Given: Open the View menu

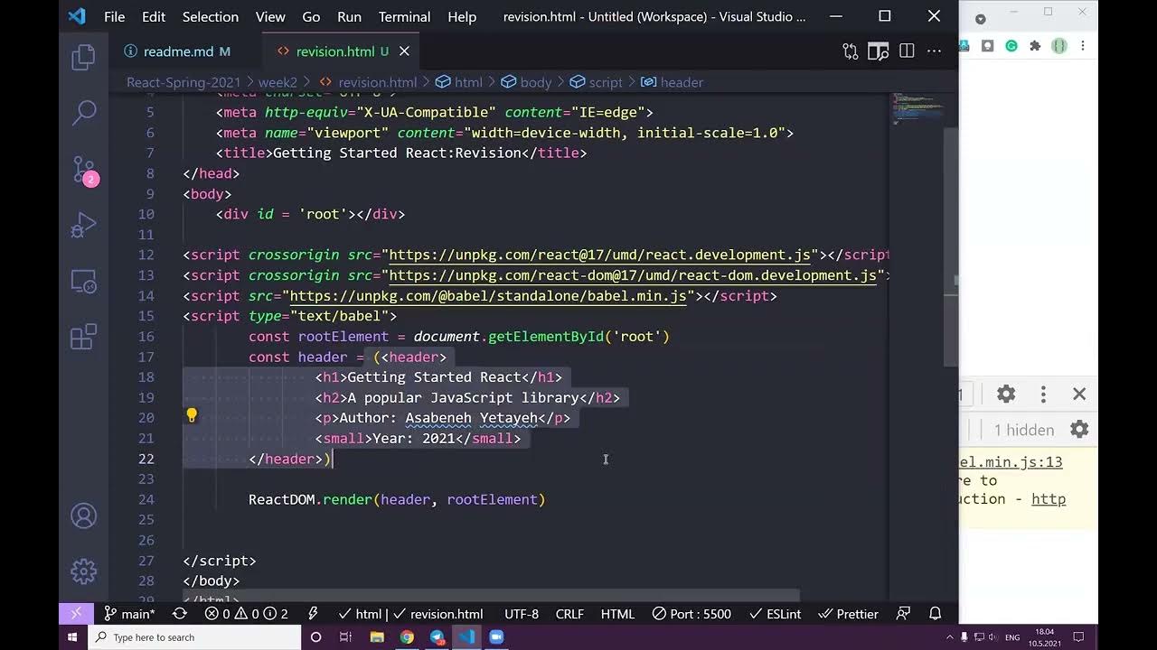Looking at the screenshot, I should [270, 16].
